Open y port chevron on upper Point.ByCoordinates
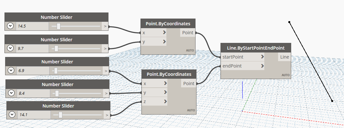This screenshot has width=344, height=128. point(164,42)
